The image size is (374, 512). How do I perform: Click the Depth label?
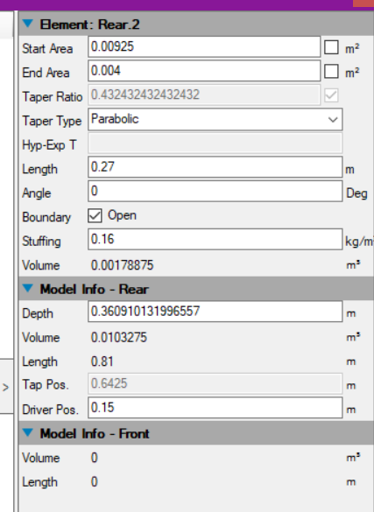point(38,313)
